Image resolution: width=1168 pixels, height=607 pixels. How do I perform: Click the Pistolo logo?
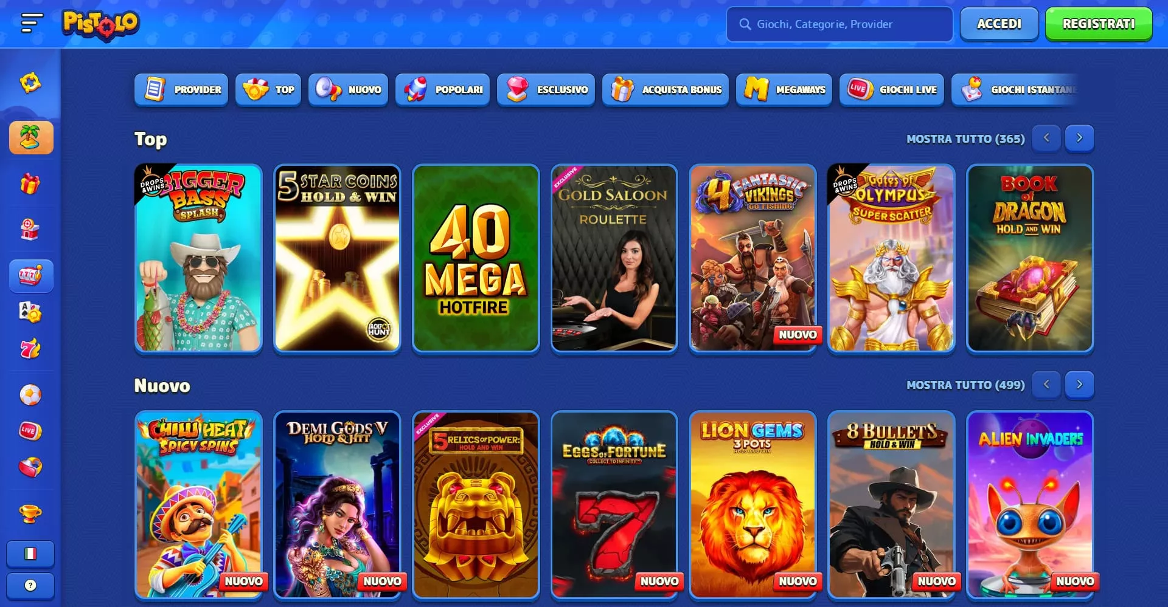click(100, 24)
